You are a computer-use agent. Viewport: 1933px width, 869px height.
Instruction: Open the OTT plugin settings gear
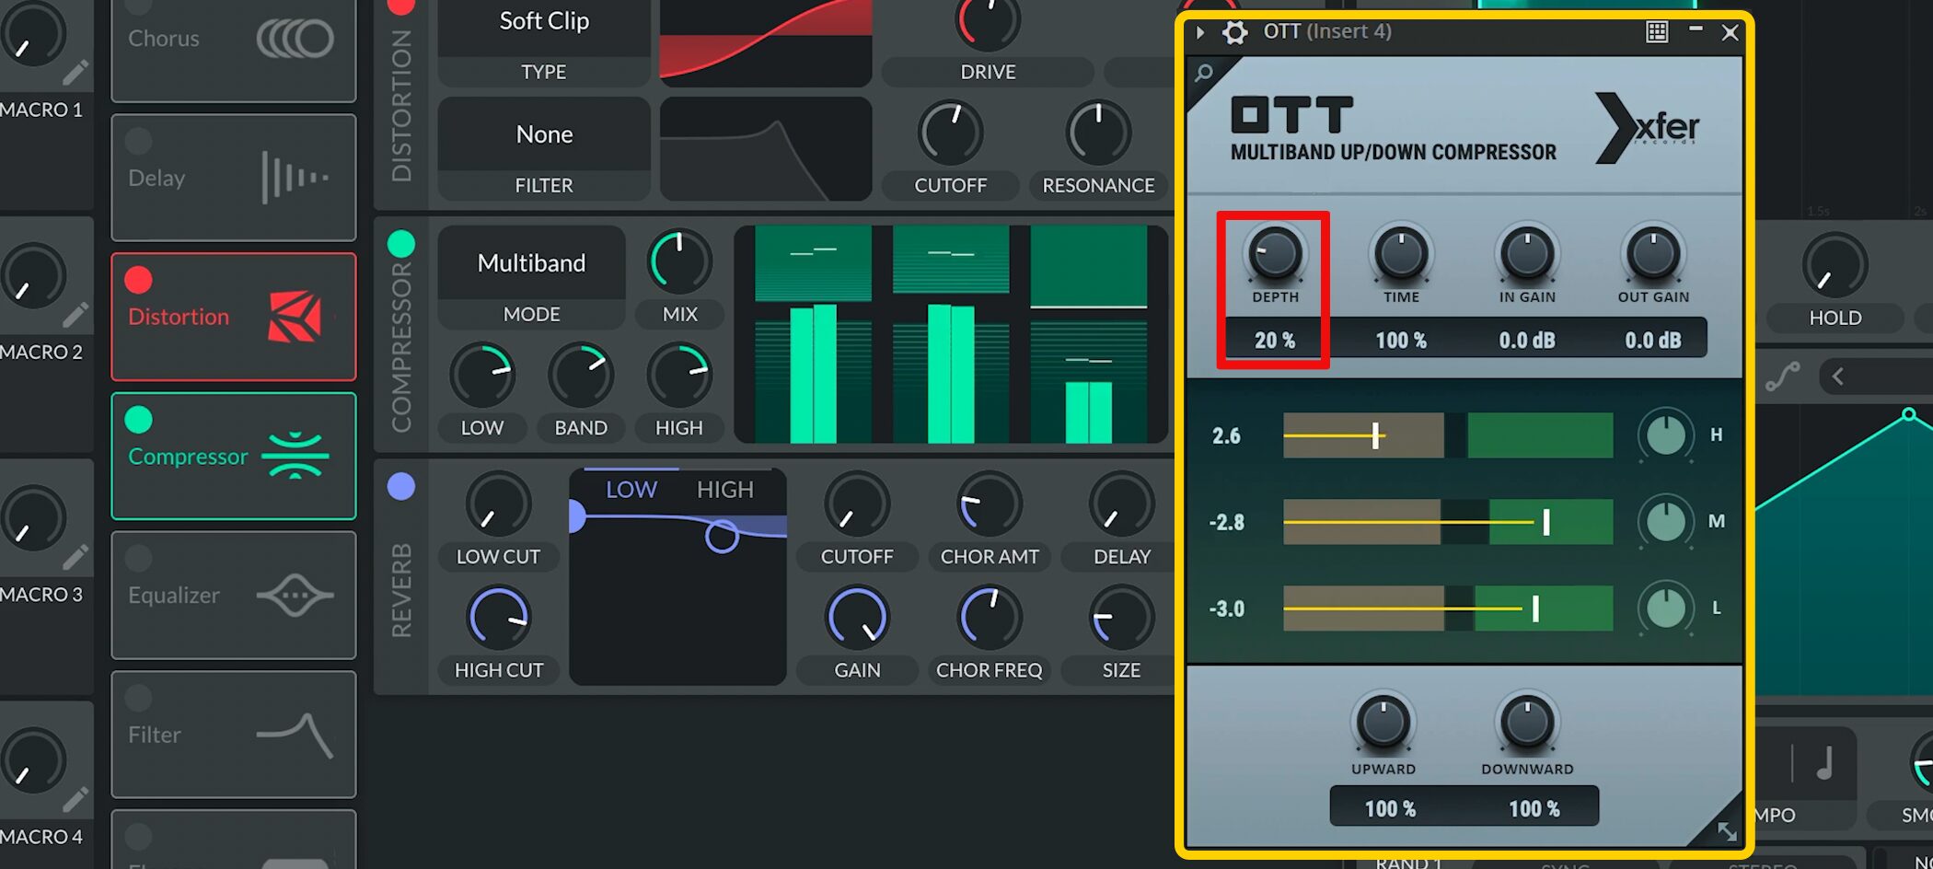[x=1234, y=32]
